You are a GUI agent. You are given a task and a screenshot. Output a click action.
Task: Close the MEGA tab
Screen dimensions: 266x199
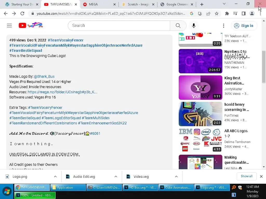pyautogui.click(x=115, y=4)
